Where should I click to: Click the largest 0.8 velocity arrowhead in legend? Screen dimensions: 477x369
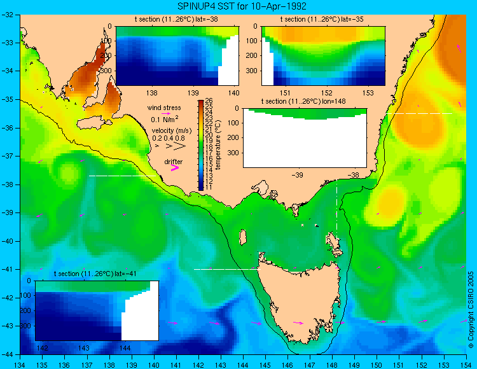point(180,146)
